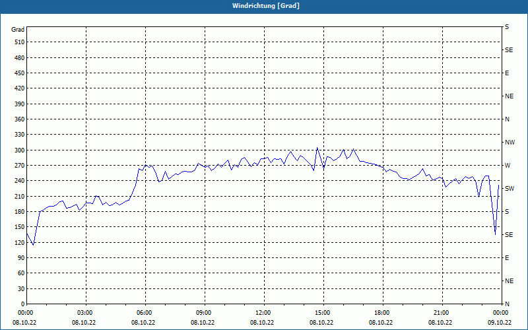Click the W compass label
Viewport: 528px width, 330px height.
tap(508, 166)
